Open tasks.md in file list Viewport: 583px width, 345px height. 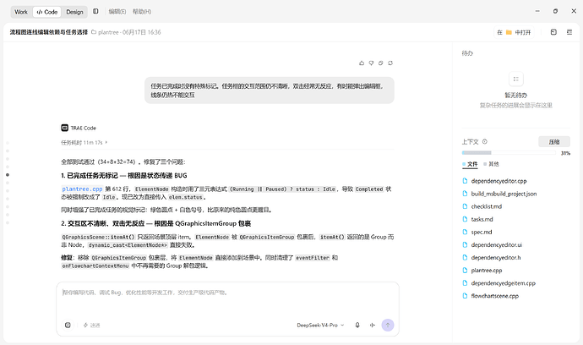tap(482, 219)
